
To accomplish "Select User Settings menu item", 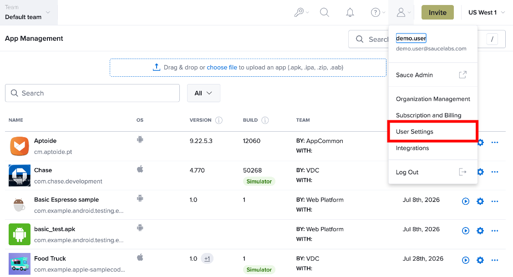I will (433, 132).
